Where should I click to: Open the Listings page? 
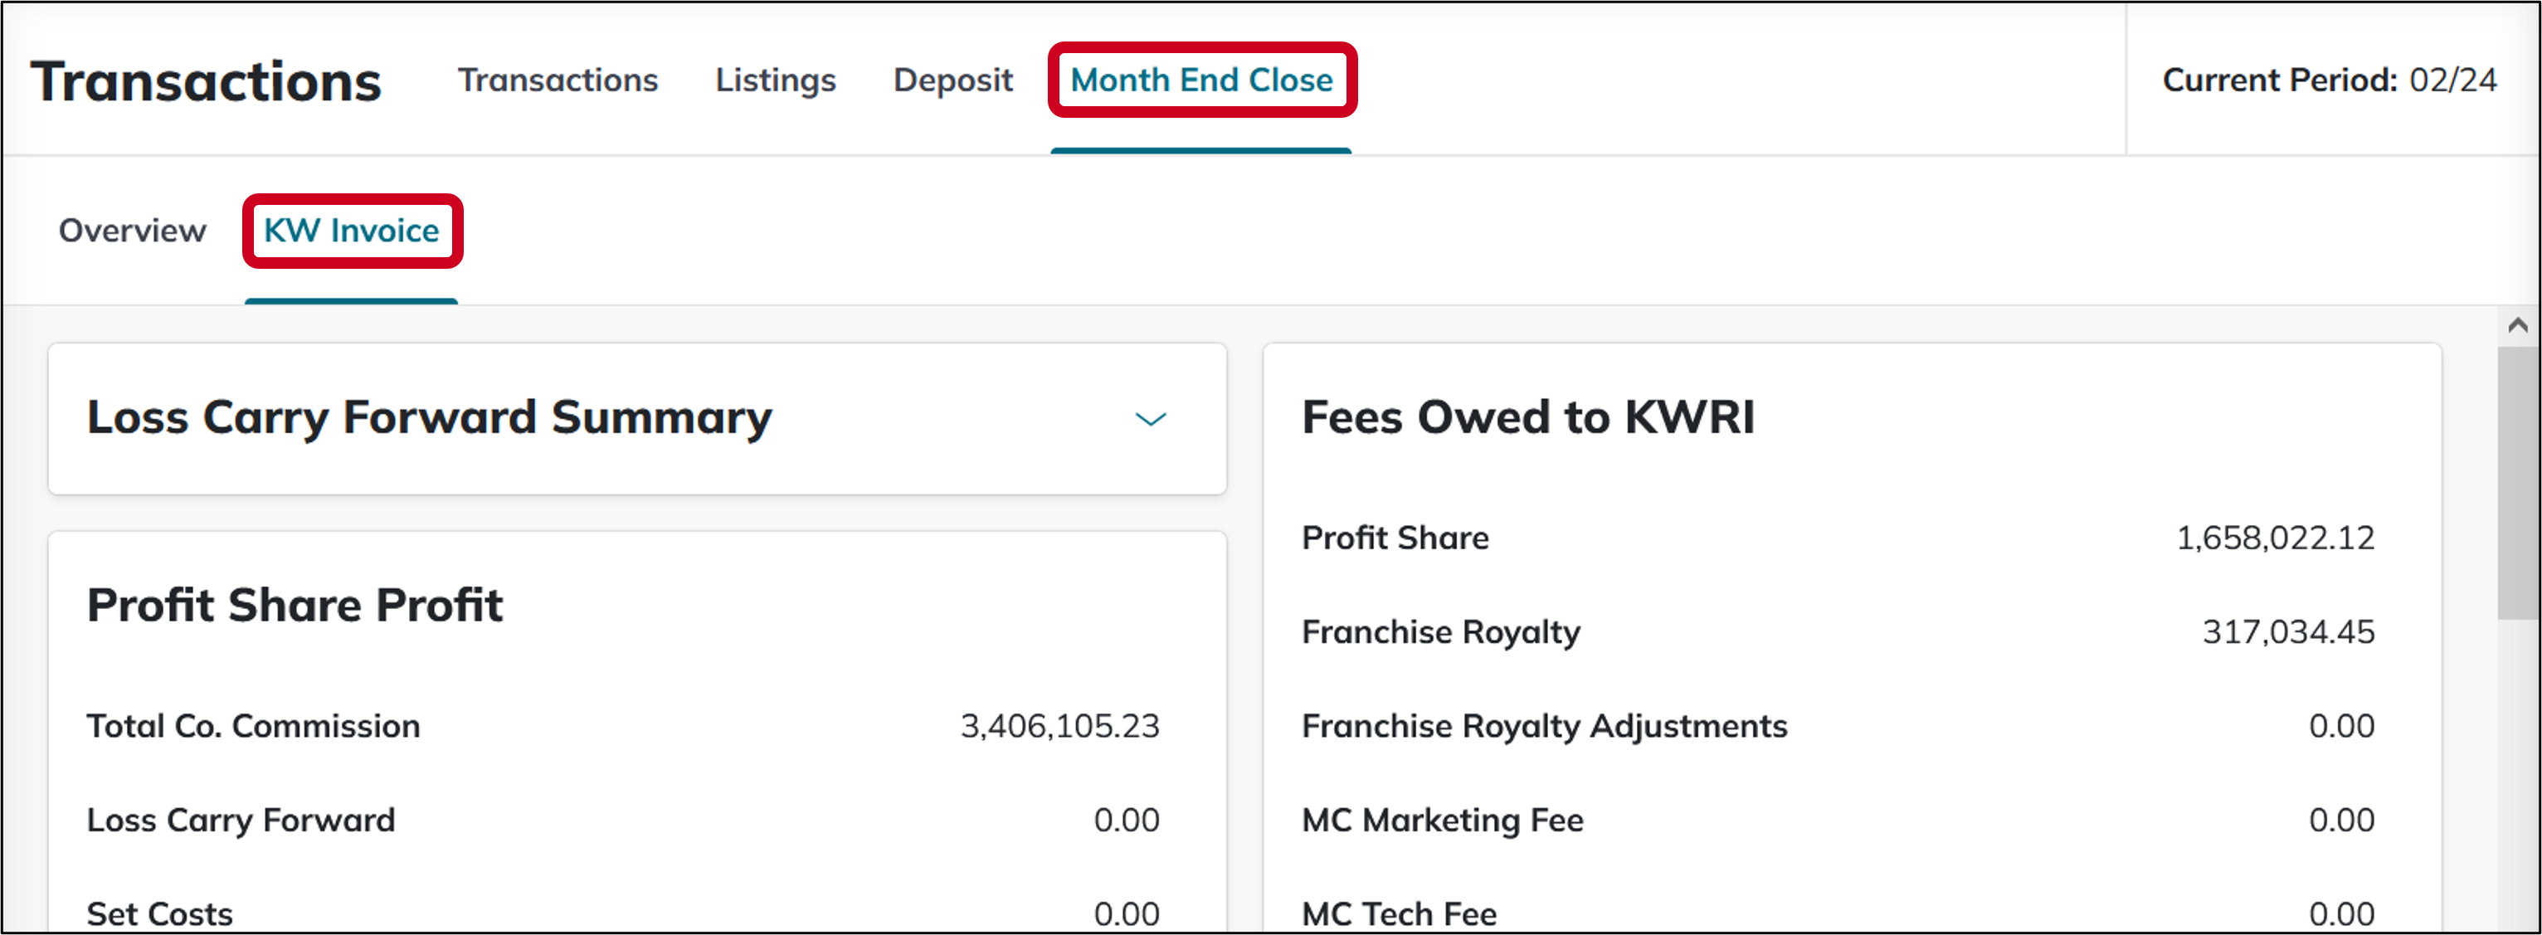pos(775,80)
